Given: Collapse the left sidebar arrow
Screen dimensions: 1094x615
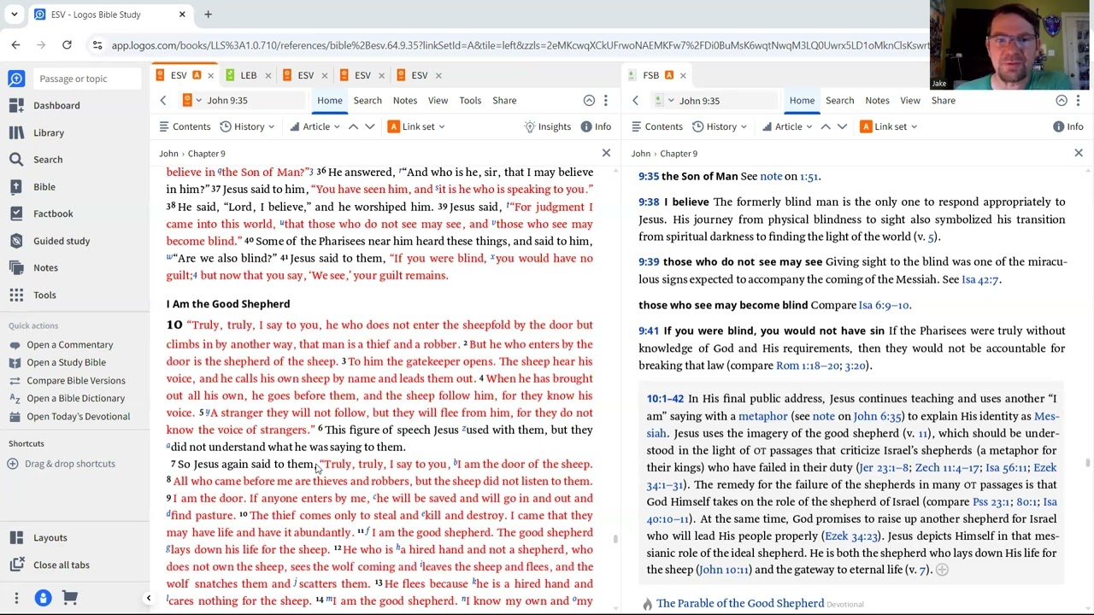Looking at the screenshot, I should pyautogui.click(x=148, y=598).
